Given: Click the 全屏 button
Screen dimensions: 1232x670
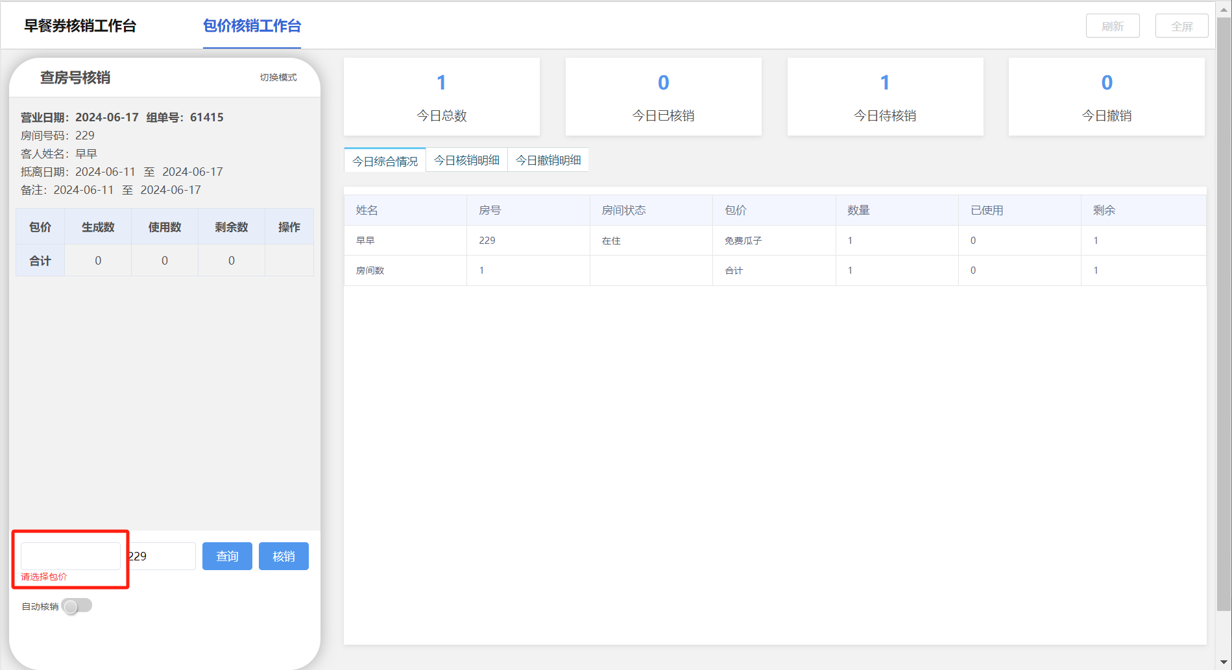Looking at the screenshot, I should click(x=1182, y=26).
